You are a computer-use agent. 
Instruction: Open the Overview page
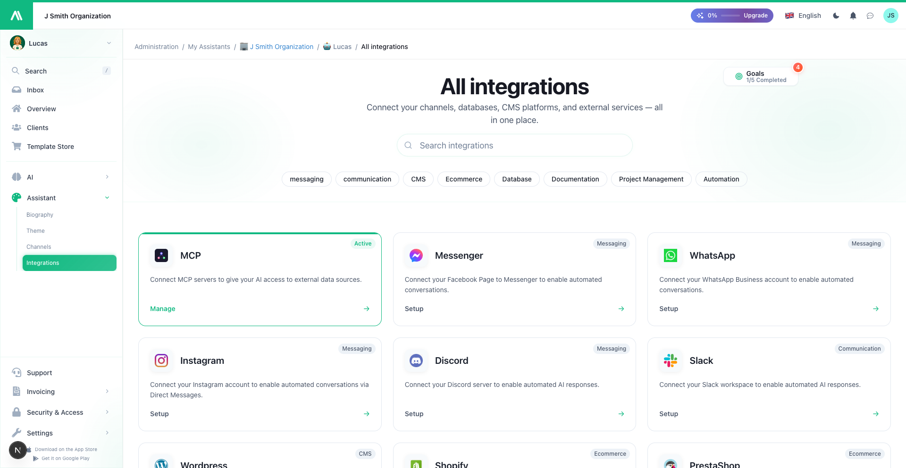pyautogui.click(x=61, y=109)
